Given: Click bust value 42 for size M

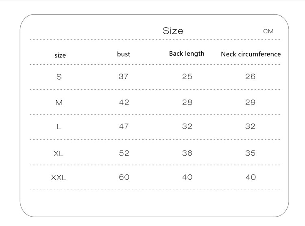Looking at the screenshot, I should pyautogui.click(x=124, y=102).
